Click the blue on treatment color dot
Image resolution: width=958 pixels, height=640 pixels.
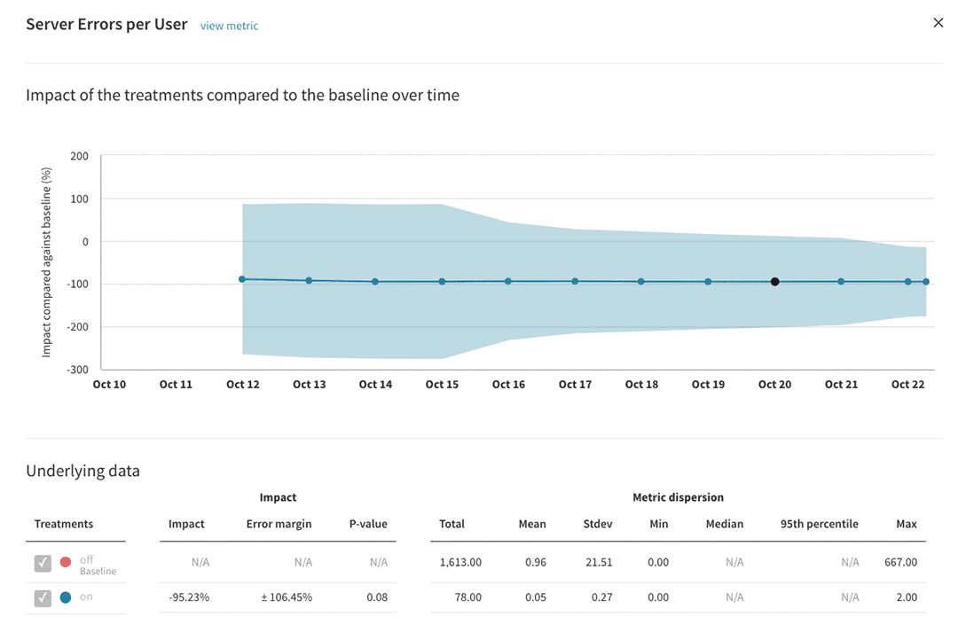(66, 597)
